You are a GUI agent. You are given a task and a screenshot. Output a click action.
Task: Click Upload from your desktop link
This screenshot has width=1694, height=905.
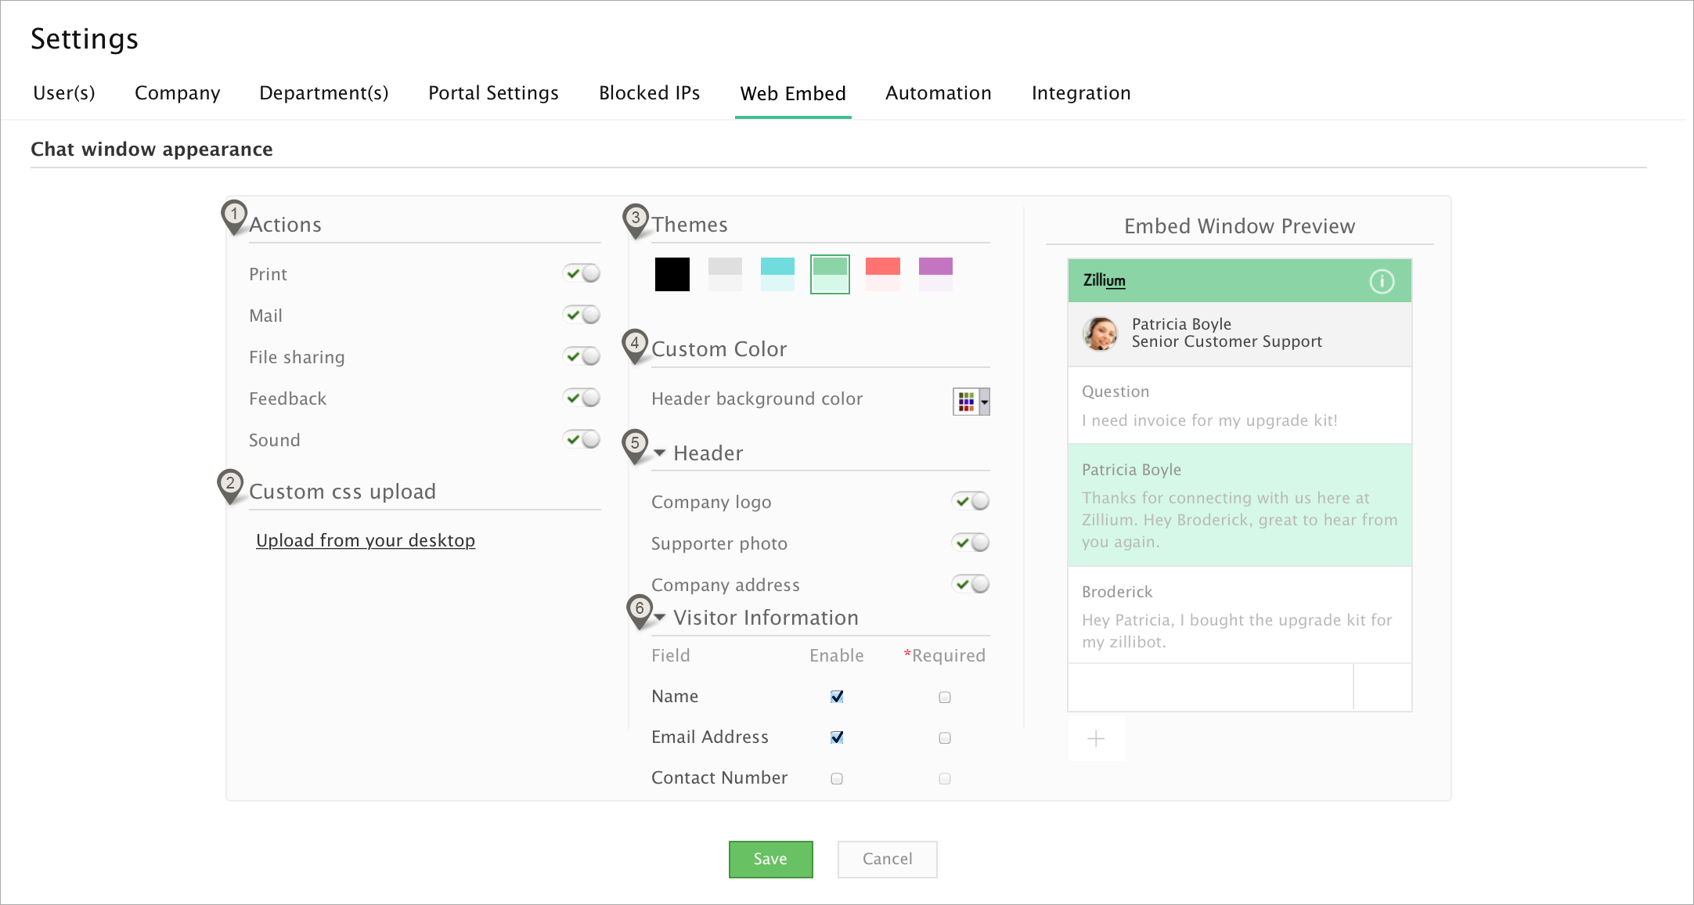(x=366, y=540)
